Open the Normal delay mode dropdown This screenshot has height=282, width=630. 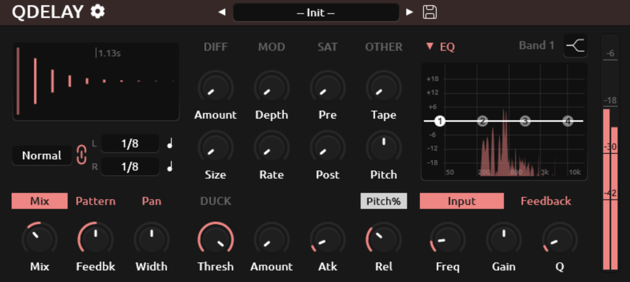click(x=42, y=155)
